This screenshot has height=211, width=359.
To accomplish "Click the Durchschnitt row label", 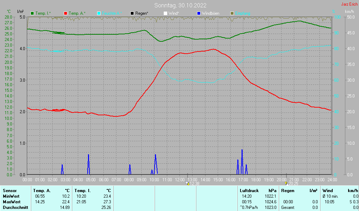I will point(15,207).
